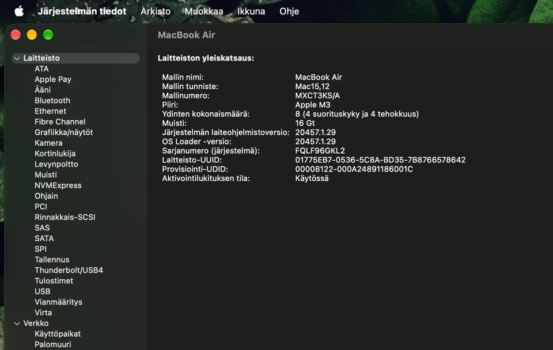Select Ohjain in the sidebar

(x=46, y=196)
